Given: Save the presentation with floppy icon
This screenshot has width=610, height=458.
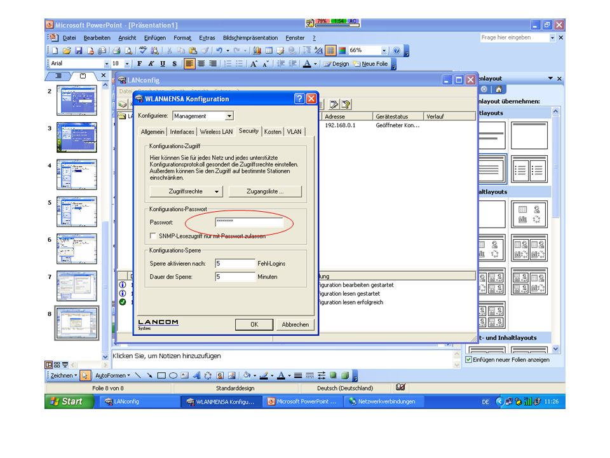Looking at the screenshot, I should click(79, 51).
